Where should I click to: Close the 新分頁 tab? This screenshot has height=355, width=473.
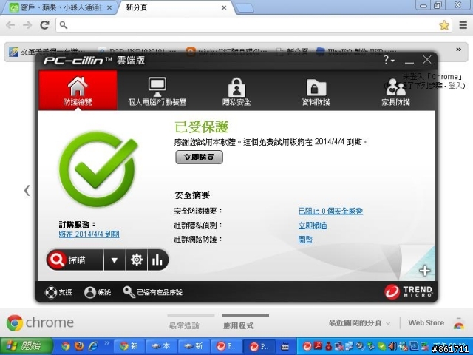pyautogui.click(x=224, y=8)
